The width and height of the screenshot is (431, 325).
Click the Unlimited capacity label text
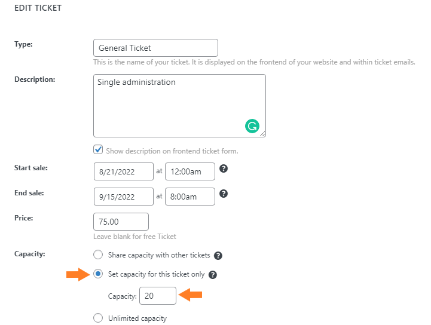click(x=137, y=318)
